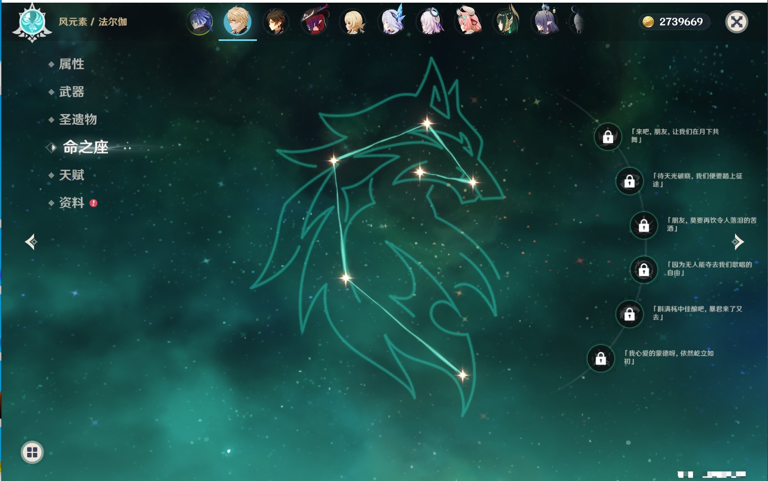This screenshot has width=768, height=481.
Task: Go to next character with right arrow
Action: (x=738, y=242)
